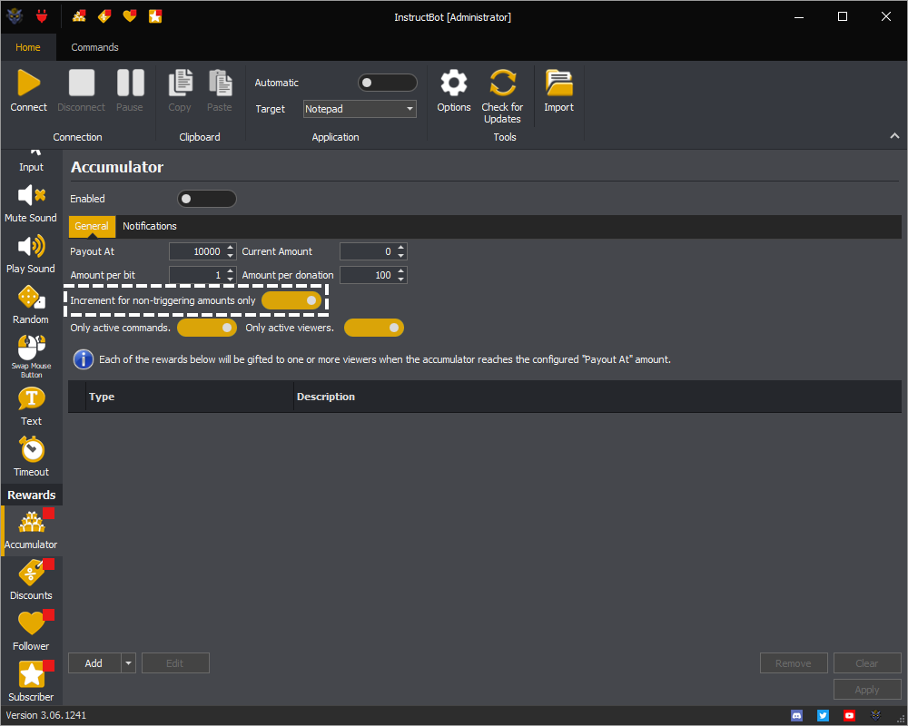Image resolution: width=908 pixels, height=726 pixels.
Task: Click the Type column header
Action: pyautogui.click(x=190, y=397)
